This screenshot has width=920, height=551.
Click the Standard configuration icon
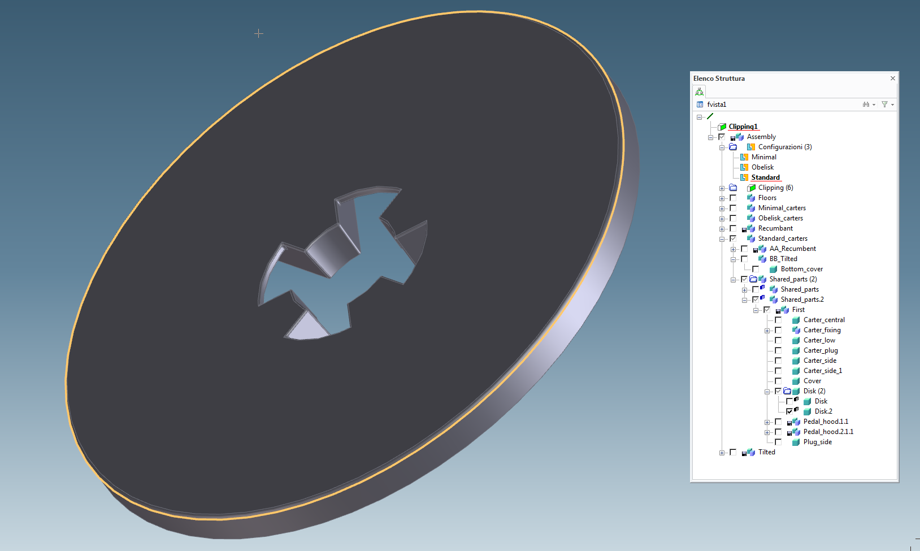(x=744, y=177)
